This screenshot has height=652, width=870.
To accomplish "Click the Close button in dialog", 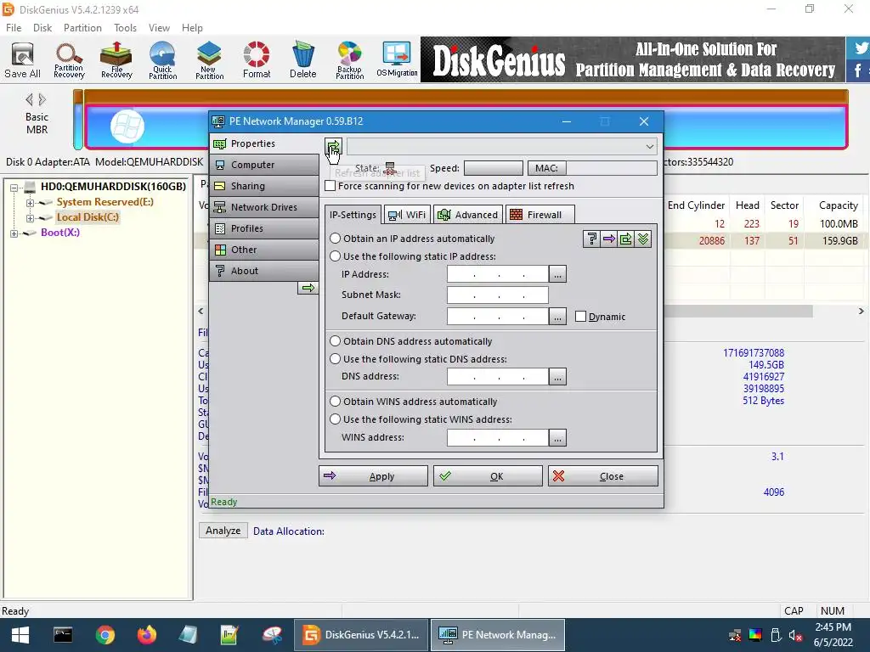I will 603,476.
